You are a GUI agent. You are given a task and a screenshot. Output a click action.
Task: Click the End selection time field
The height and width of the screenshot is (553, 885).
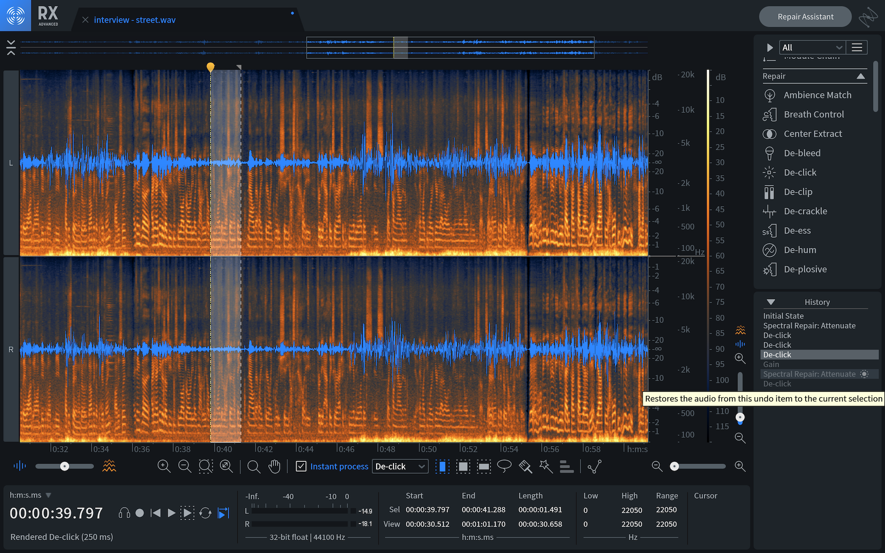(x=483, y=510)
